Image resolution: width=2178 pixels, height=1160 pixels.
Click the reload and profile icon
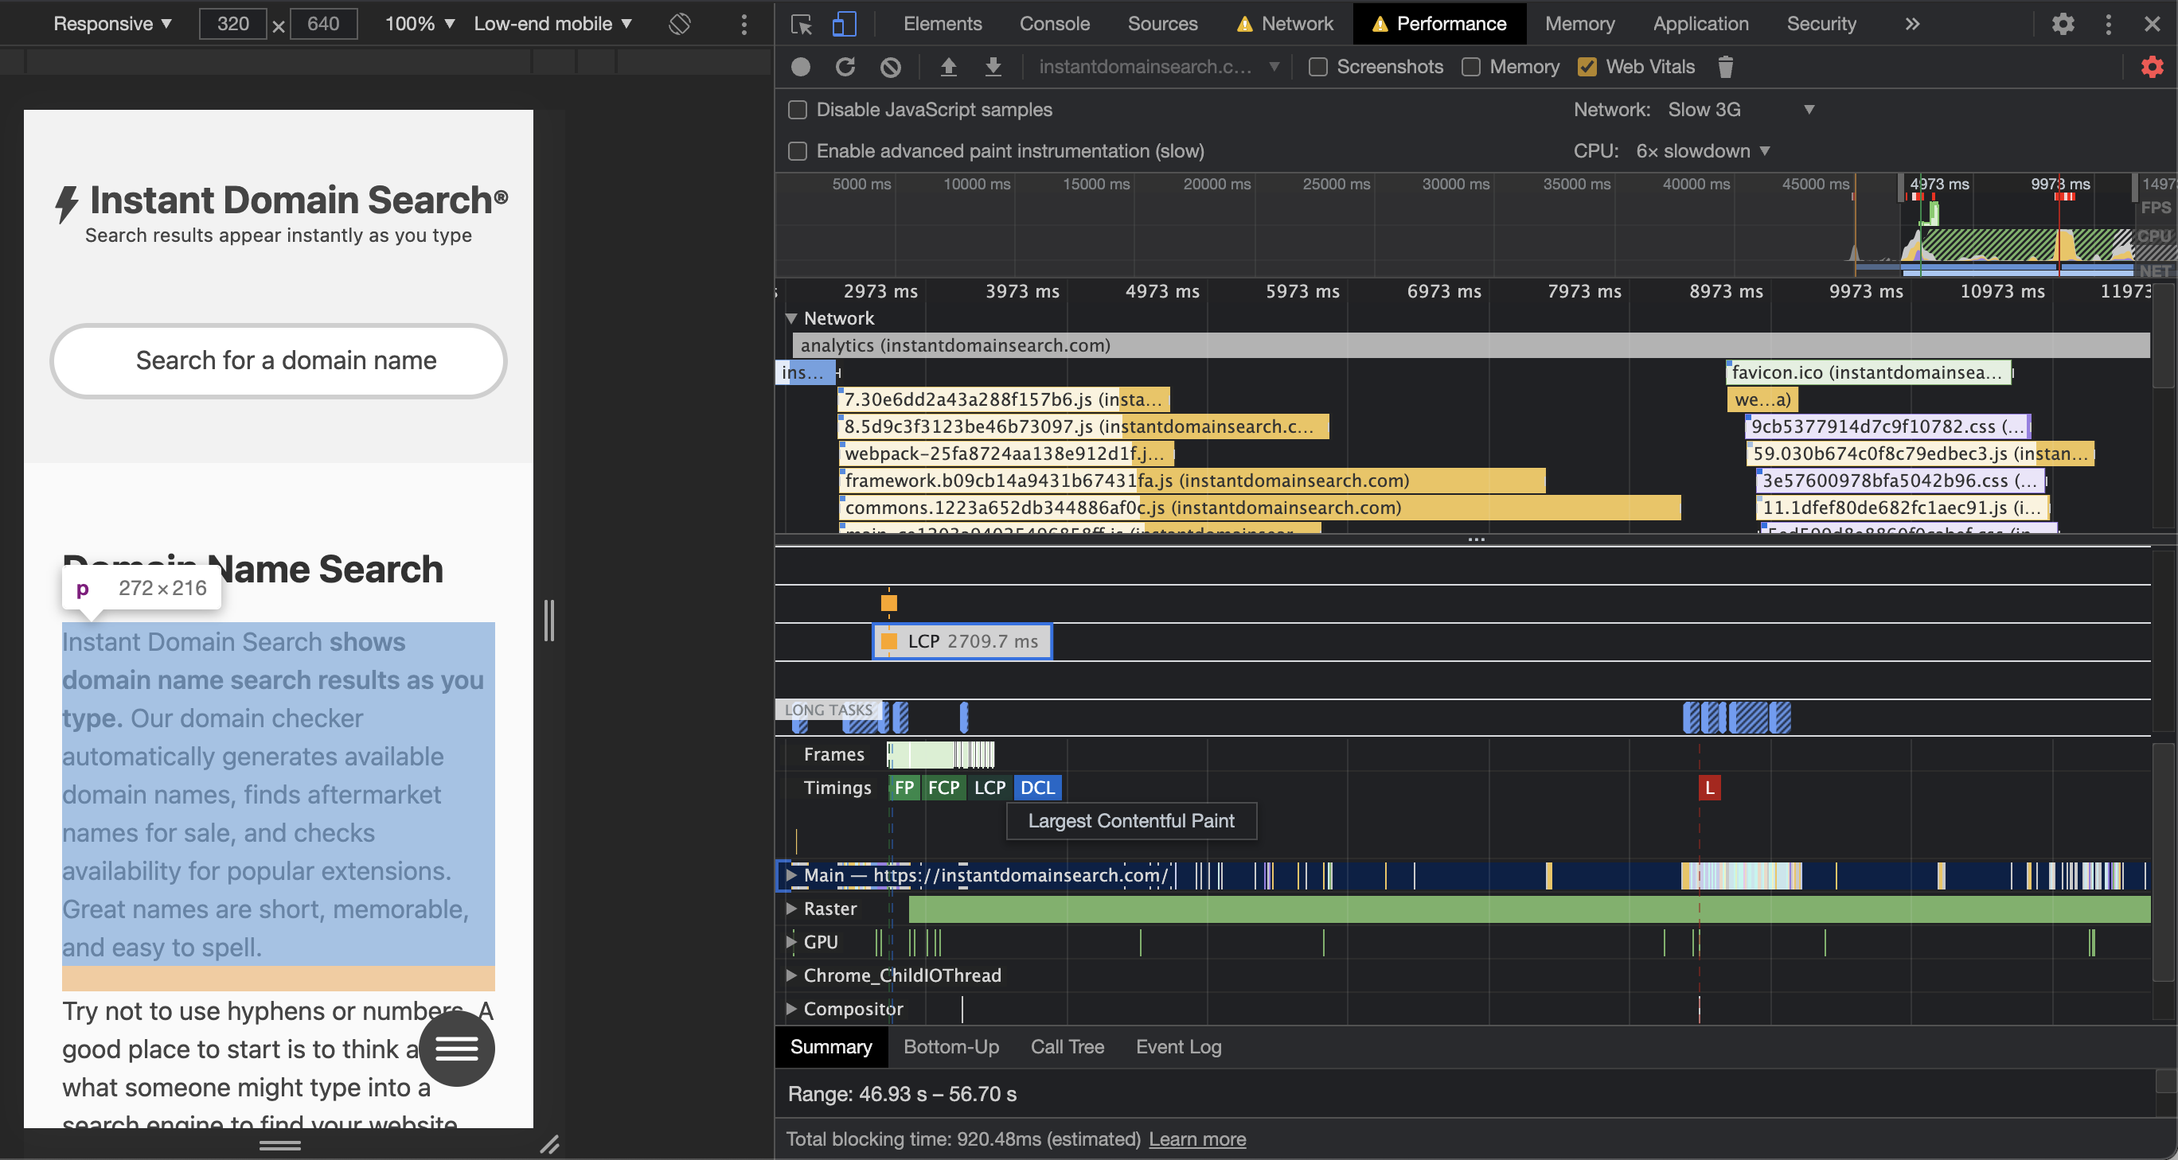[845, 67]
